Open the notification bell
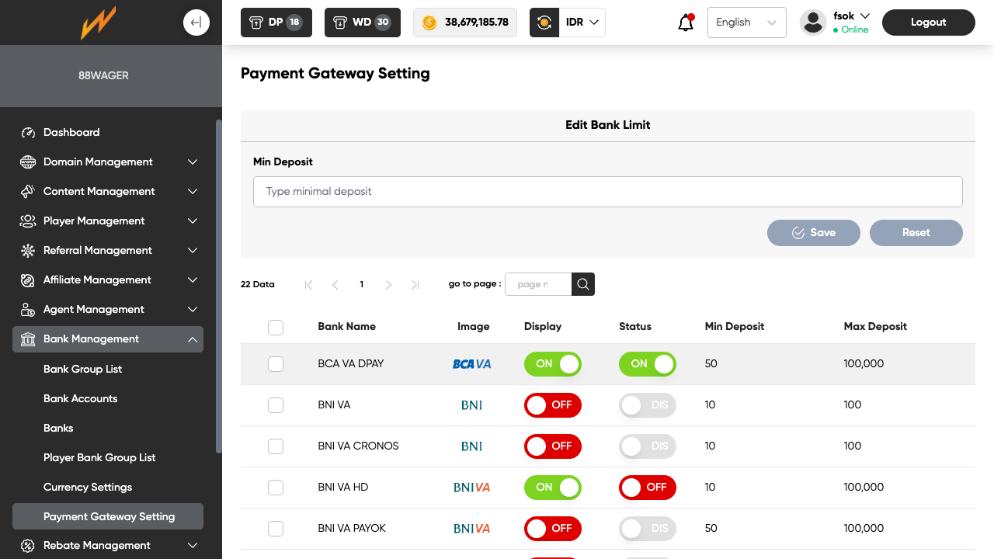The image size is (994, 559). 686,23
